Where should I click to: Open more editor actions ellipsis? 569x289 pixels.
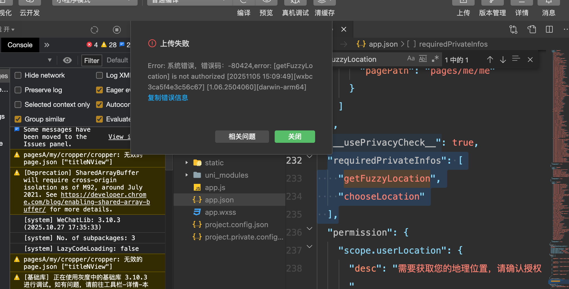coord(565,30)
